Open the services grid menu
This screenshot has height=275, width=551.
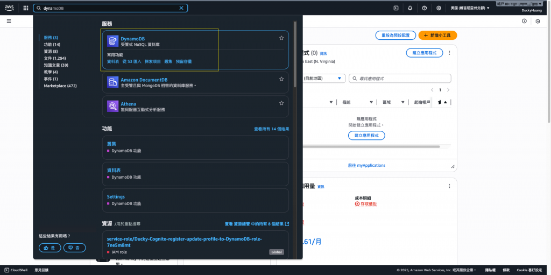26,8
